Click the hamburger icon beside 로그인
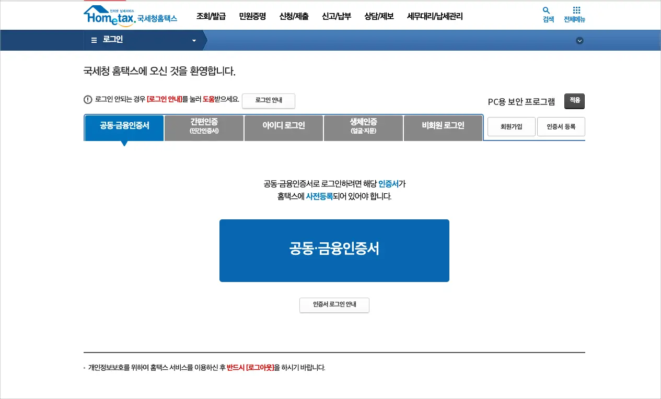661x399 pixels. pyautogui.click(x=94, y=40)
